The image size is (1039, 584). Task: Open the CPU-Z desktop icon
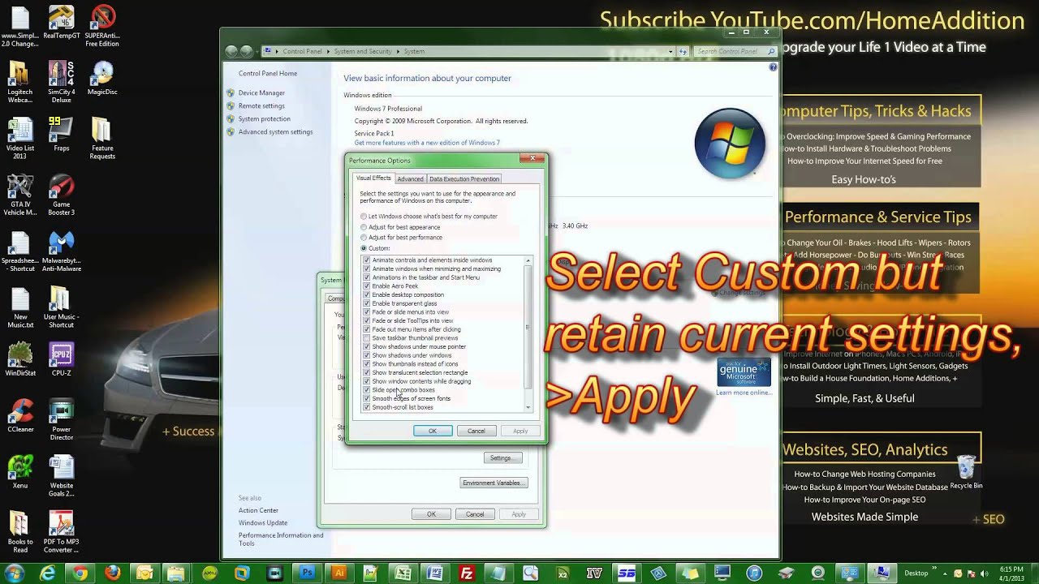click(x=62, y=359)
